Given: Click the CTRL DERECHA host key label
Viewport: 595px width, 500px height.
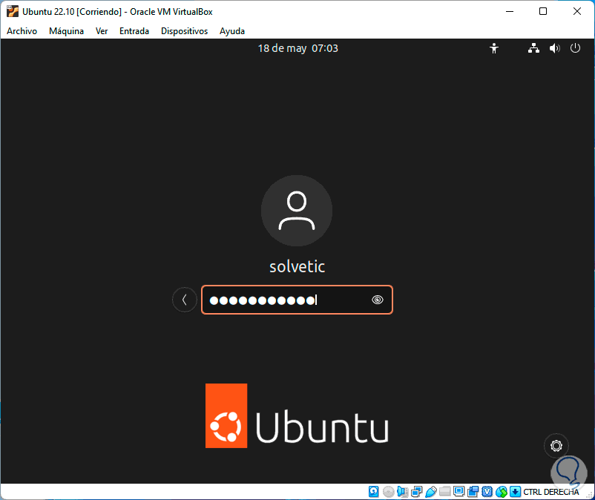Looking at the screenshot, I should pyautogui.click(x=551, y=492).
